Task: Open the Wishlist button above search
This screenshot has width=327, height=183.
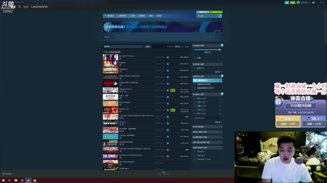Action: click(x=203, y=12)
